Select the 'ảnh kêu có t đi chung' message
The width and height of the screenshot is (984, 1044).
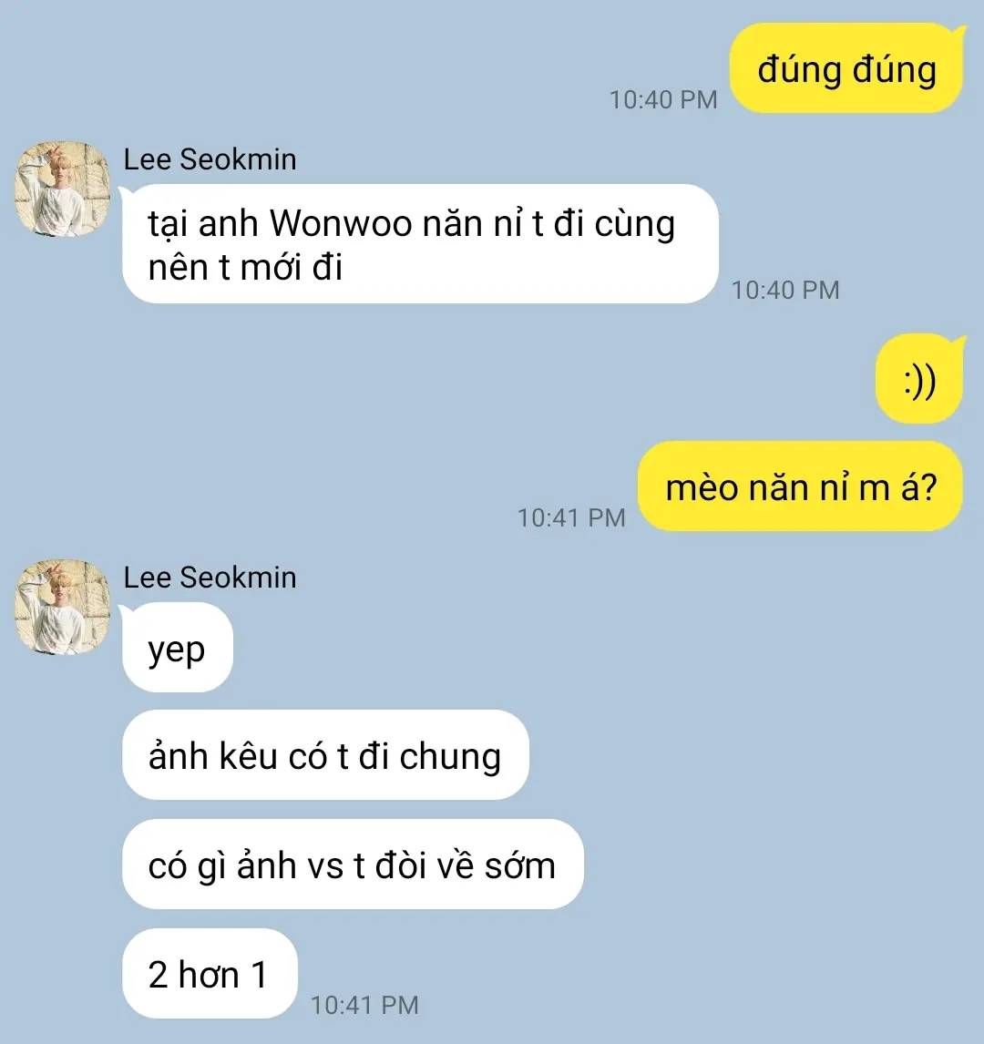tap(325, 755)
